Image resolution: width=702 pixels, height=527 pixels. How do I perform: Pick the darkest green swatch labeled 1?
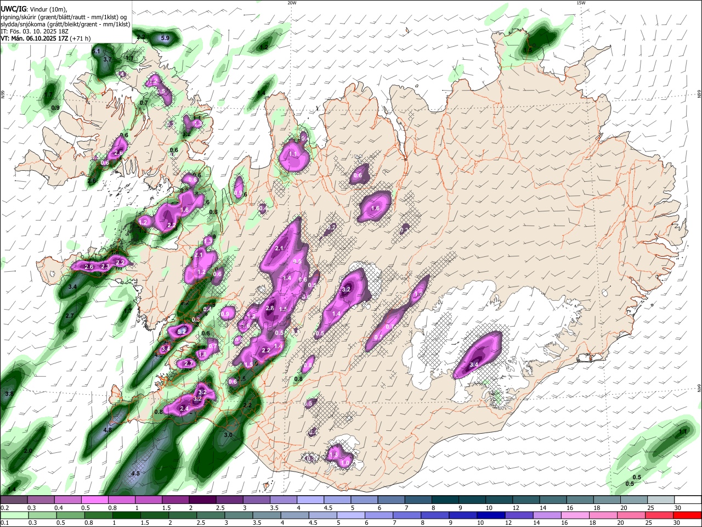126,515
